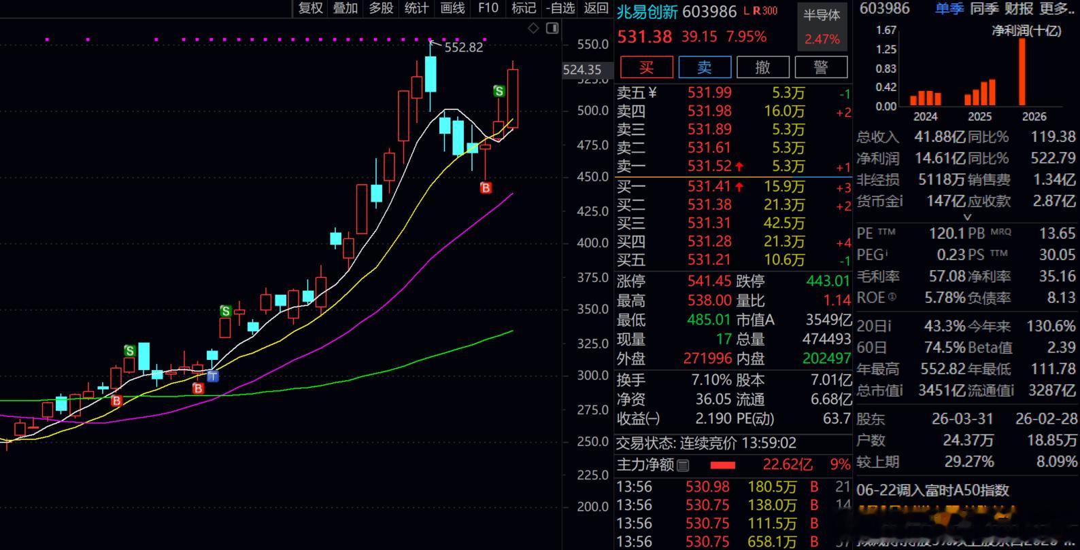Click the topmost green S signal marker
Screen dimensions: 1080x550
point(499,91)
